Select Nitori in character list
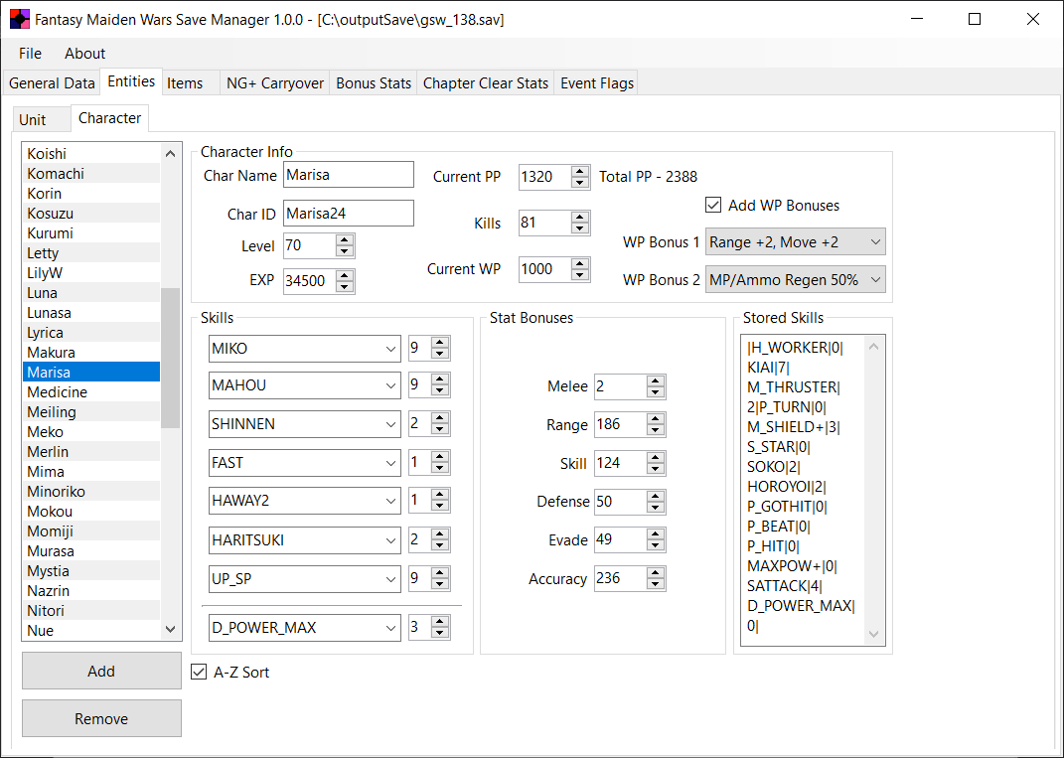1064x758 pixels. click(x=91, y=610)
